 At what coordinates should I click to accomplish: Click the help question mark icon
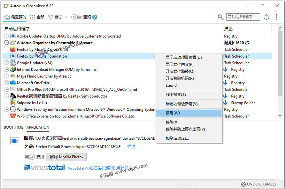coord(95,17)
